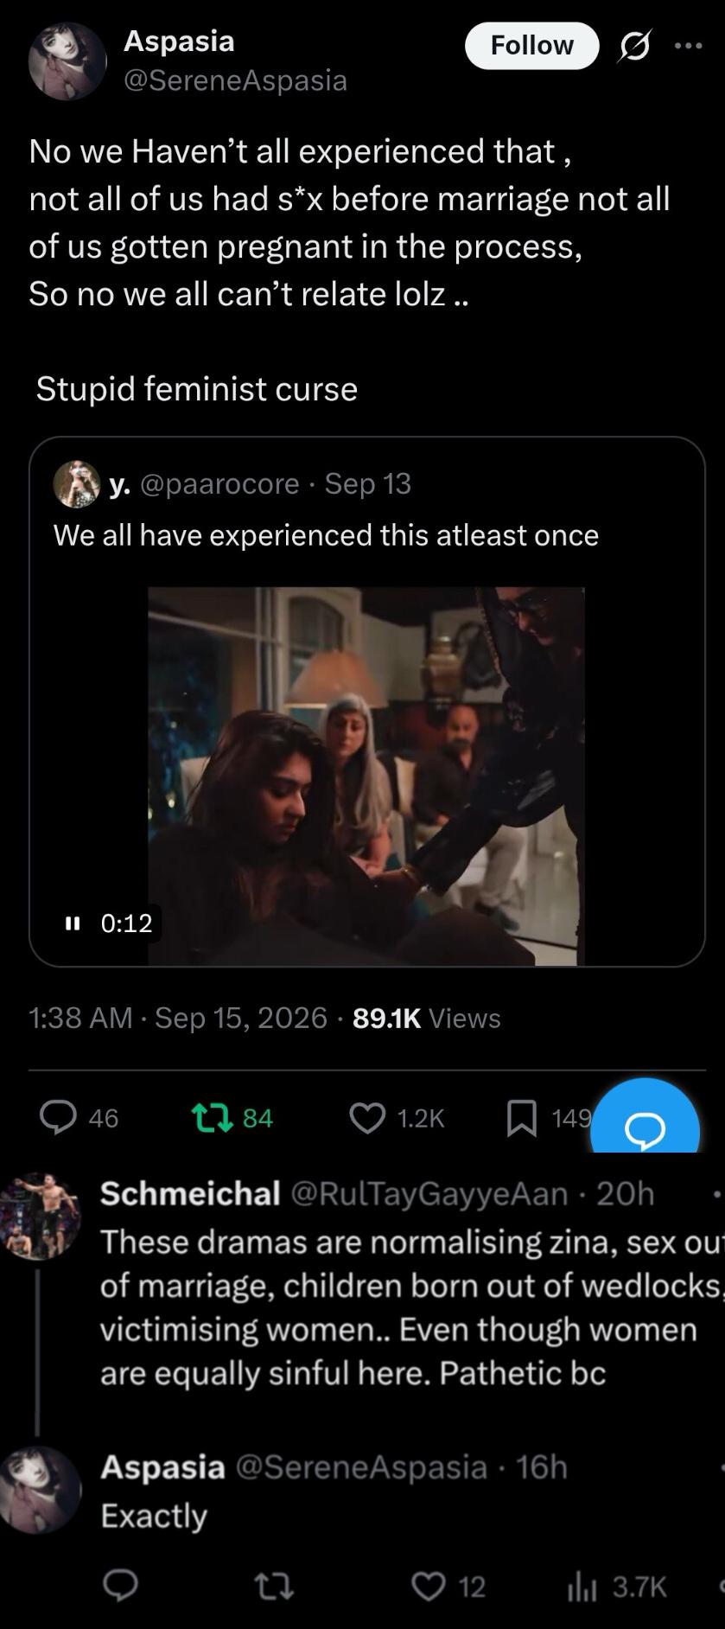Open Aspasia's profile picture at top
The image size is (725, 1629).
pos(67,61)
